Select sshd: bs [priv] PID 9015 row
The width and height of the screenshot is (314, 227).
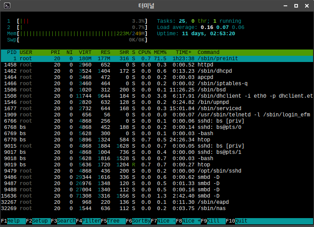(157, 146)
